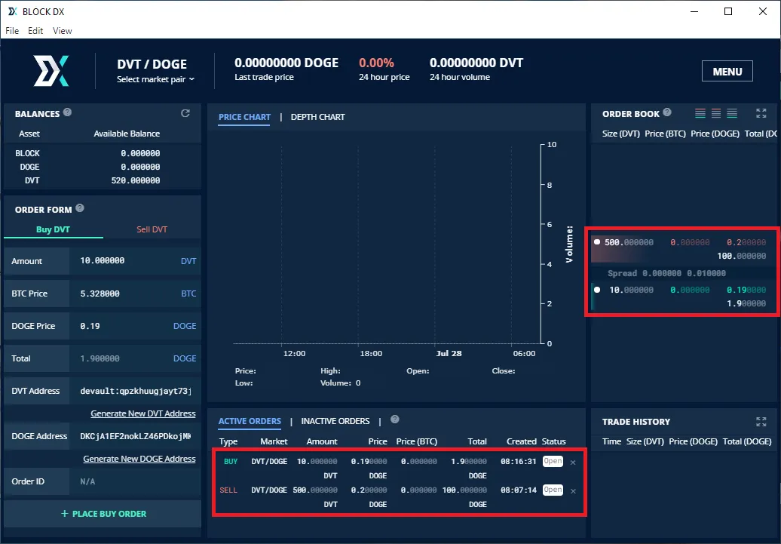Select the 500.000000 sell row in order book

685,249
